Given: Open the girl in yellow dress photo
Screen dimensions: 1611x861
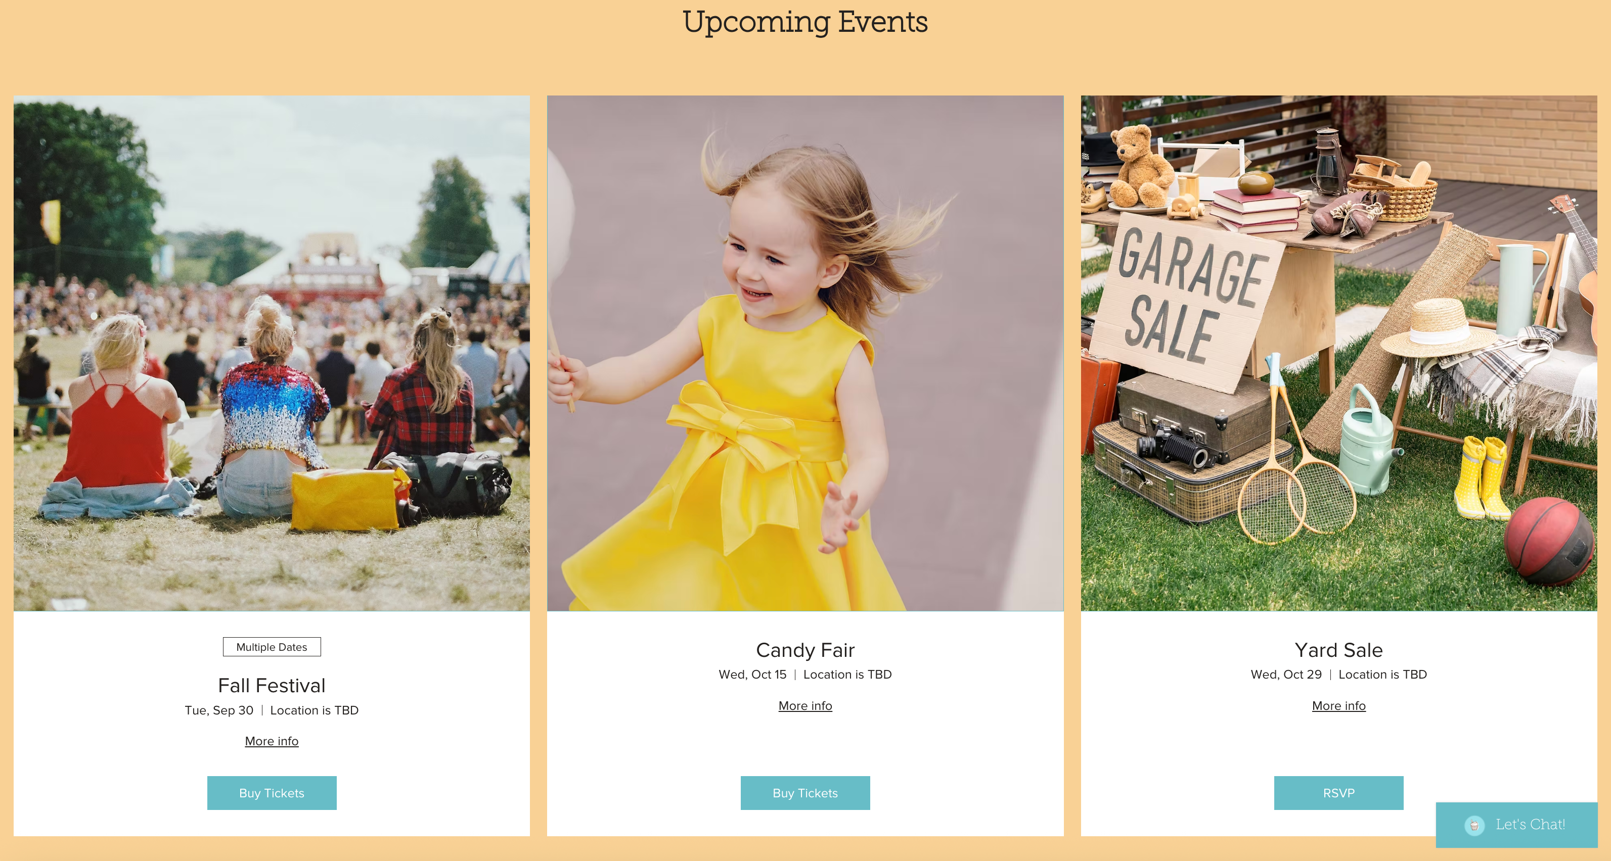Looking at the screenshot, I should tap(805, 353).
